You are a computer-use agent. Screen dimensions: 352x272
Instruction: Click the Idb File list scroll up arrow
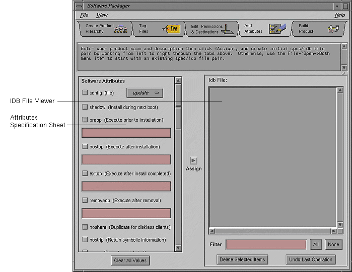click(340, 90)
